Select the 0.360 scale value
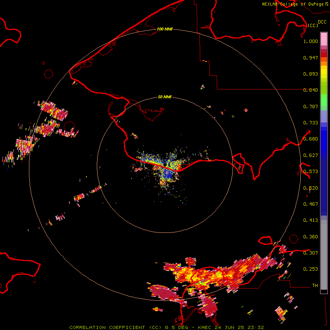The width and height of the screenshot is (330, 330). pyautogui.click(x=311, y=237)
